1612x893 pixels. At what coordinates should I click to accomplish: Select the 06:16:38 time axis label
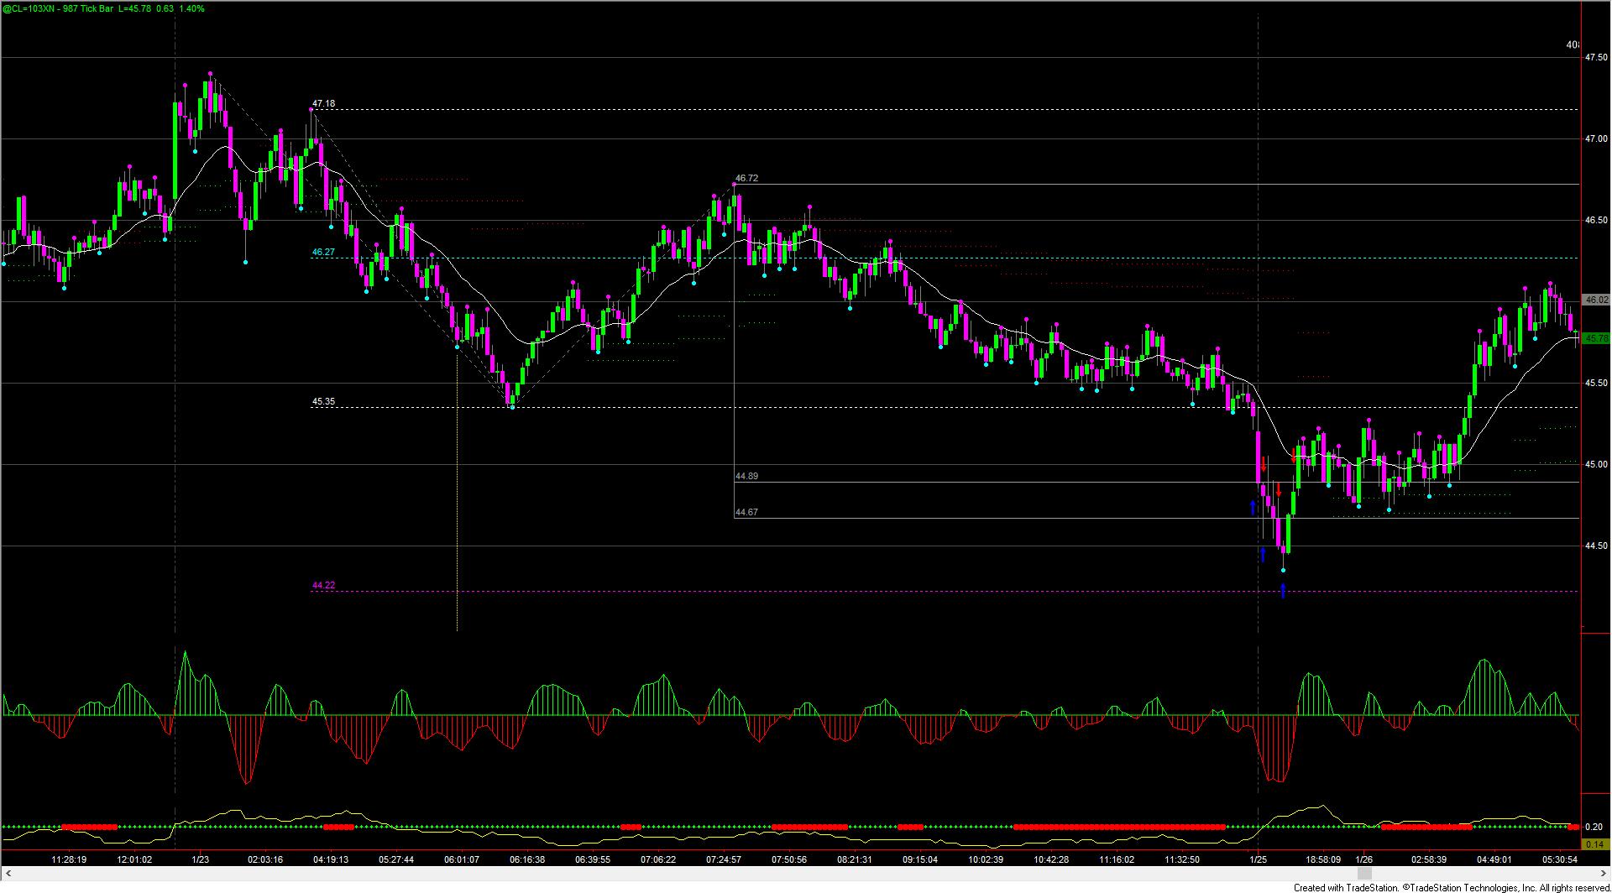[x=527, y=859]
